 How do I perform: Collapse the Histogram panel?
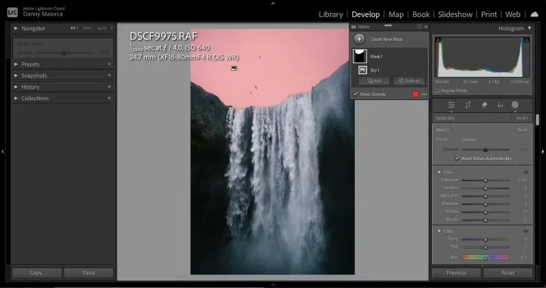click(x=530, y=29)
